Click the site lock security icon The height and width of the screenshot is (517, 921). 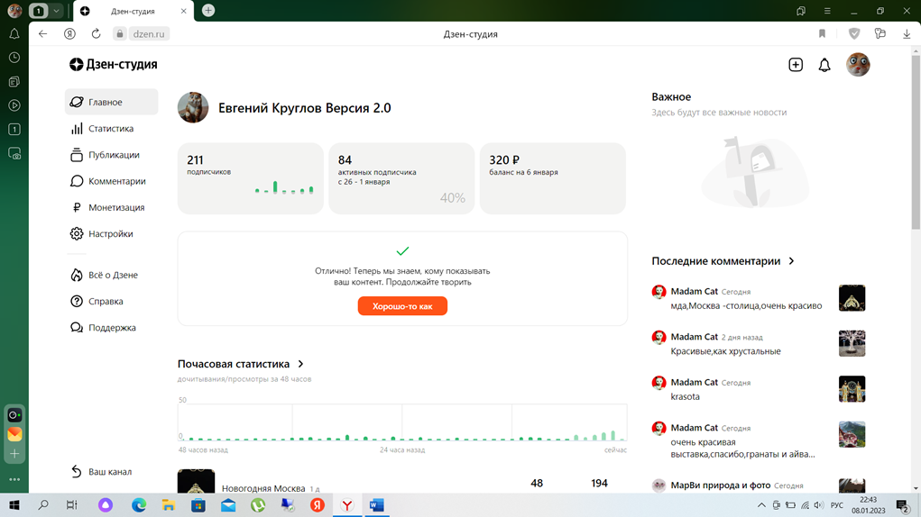pyautogui.click(x=119, y=34)
